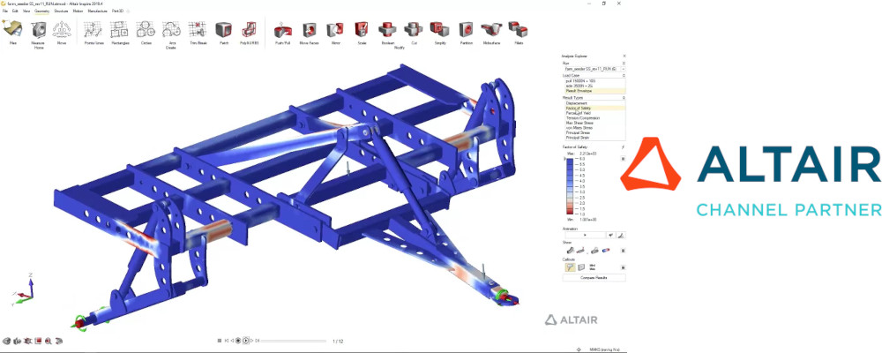Switch to the Print3D ribbon tab
This screenshot has width=882, height=353.
(x=118, y=11)
